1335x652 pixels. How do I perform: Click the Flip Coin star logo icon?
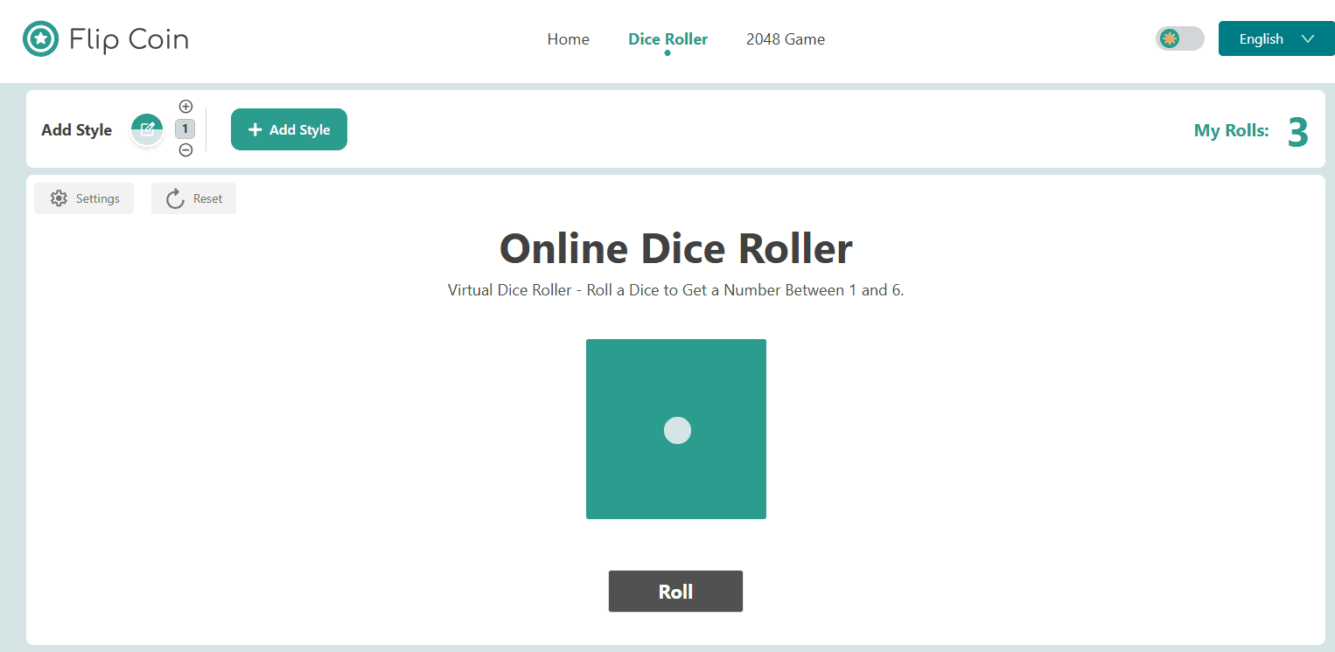tap(40, 39)
